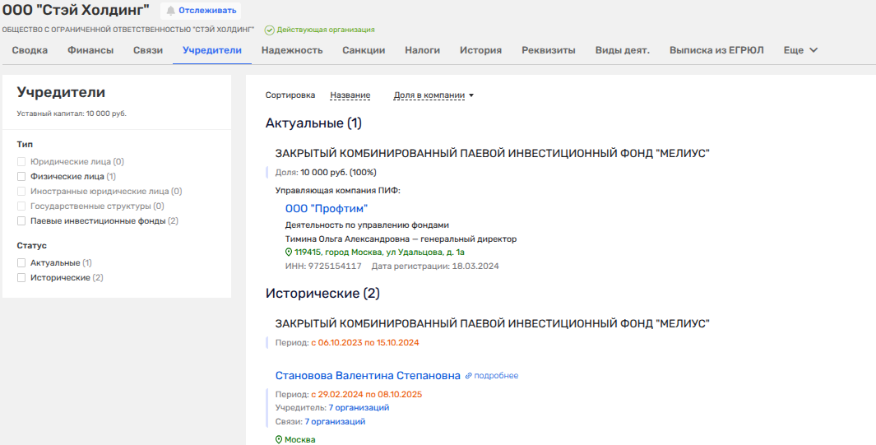Click the green active organization checkmark icon
The height and width of the screenshot is (445, 876).
[269, 30]
